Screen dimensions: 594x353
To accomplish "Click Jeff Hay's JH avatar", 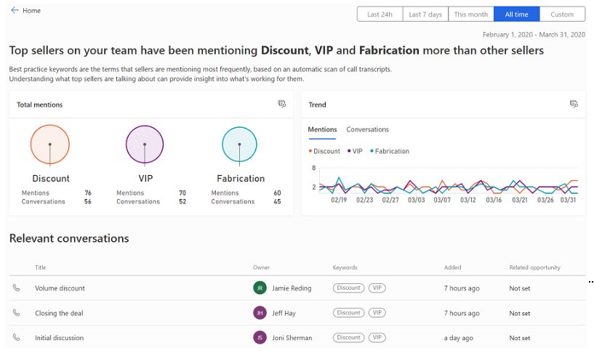I will point(260,313).
